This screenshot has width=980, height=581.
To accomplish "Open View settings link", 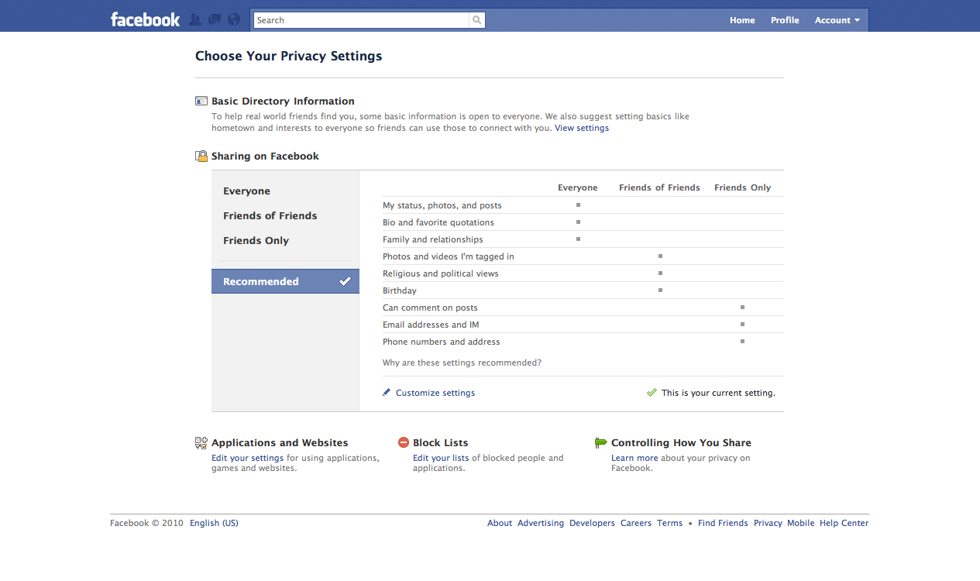I will 582,128.
